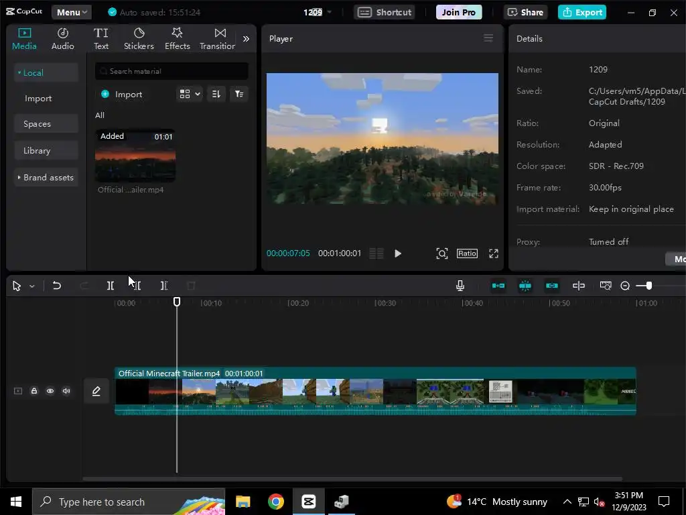Click the greyed-out trash delete icon
686x515 pixels.
[x=191, y=286]
